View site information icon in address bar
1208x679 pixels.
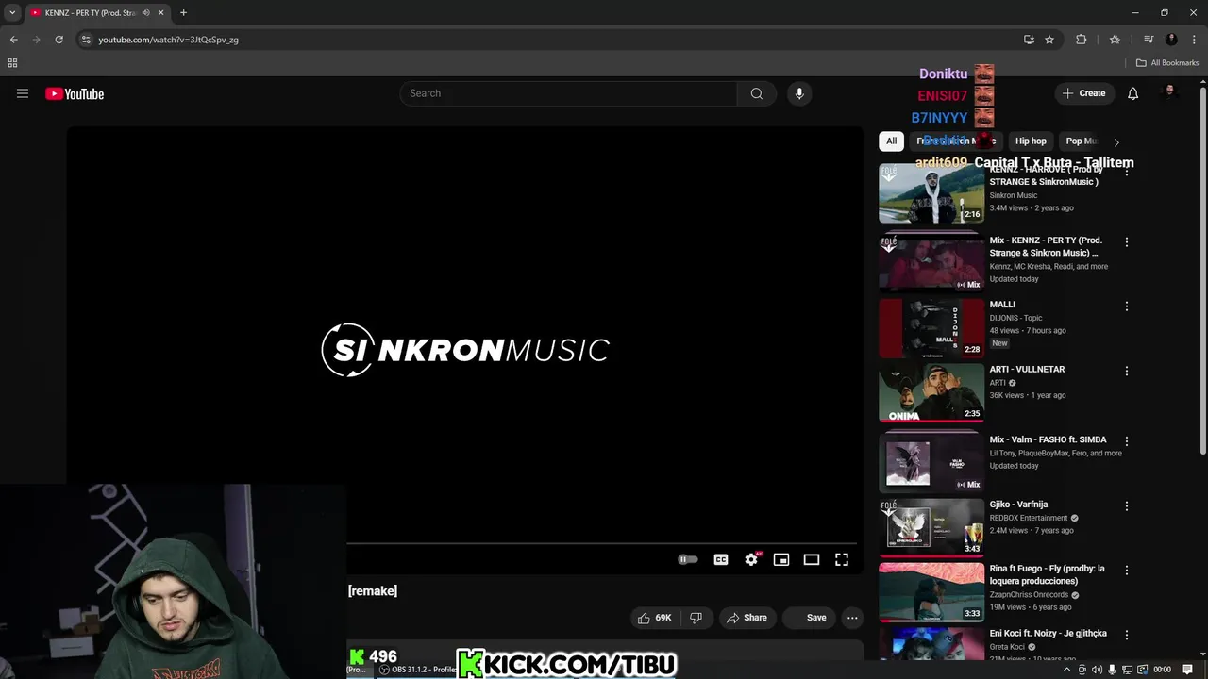click(86, 40)
